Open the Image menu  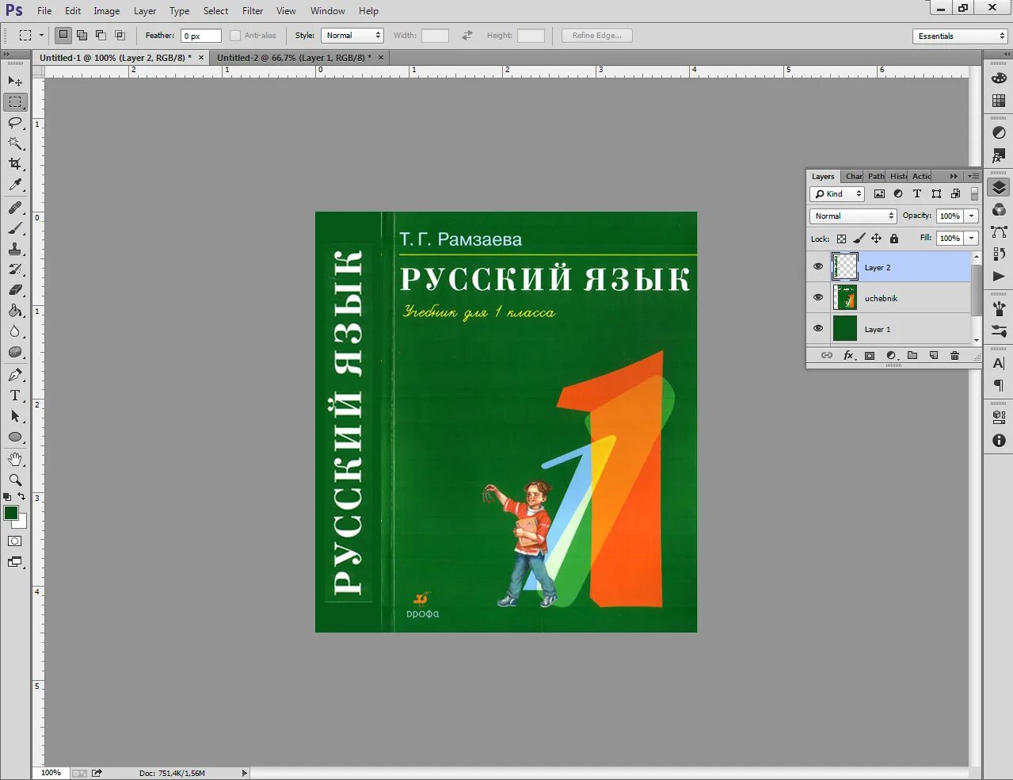[x=107, y=11]
